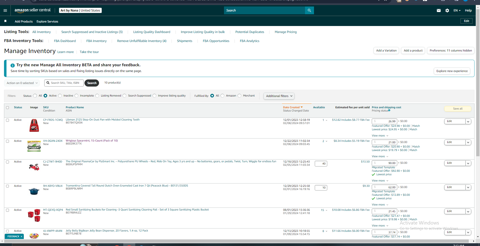Select Improve listing quality filter
The image size is (480, 246).
[x=154, y=96]
